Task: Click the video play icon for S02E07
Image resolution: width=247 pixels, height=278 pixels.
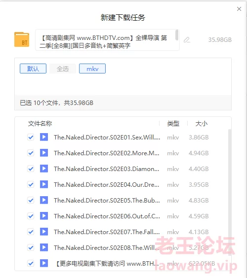Action: [44, 232]
